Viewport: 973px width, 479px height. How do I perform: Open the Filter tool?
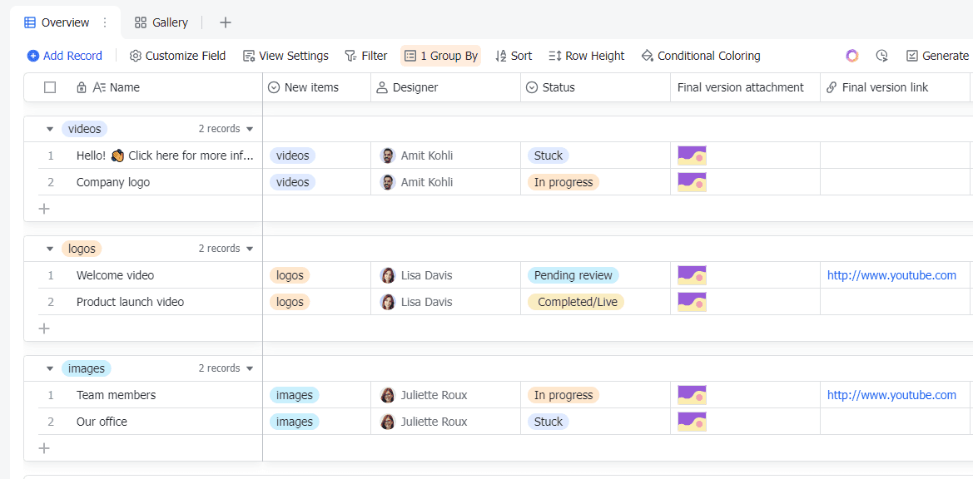point(366,56)
